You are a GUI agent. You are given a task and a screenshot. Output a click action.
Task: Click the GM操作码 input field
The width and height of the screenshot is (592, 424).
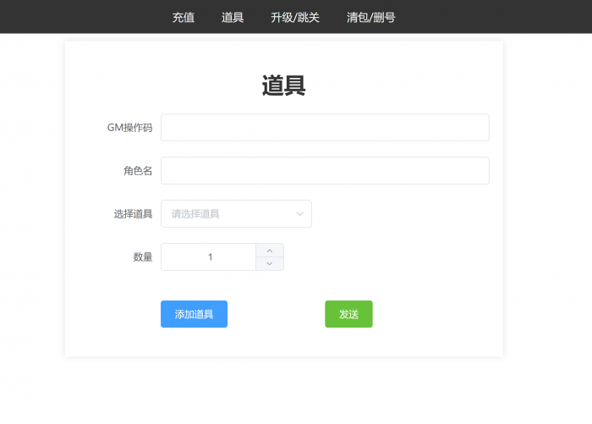325,128
